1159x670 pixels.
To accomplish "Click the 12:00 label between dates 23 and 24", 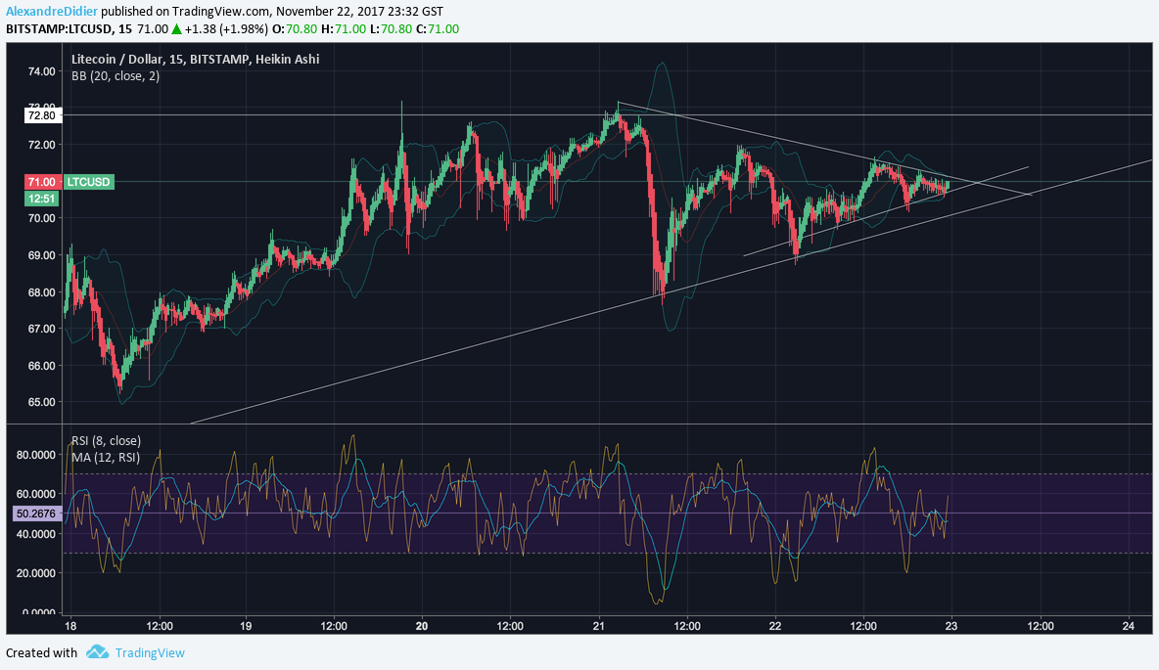I will [1041, 626].
